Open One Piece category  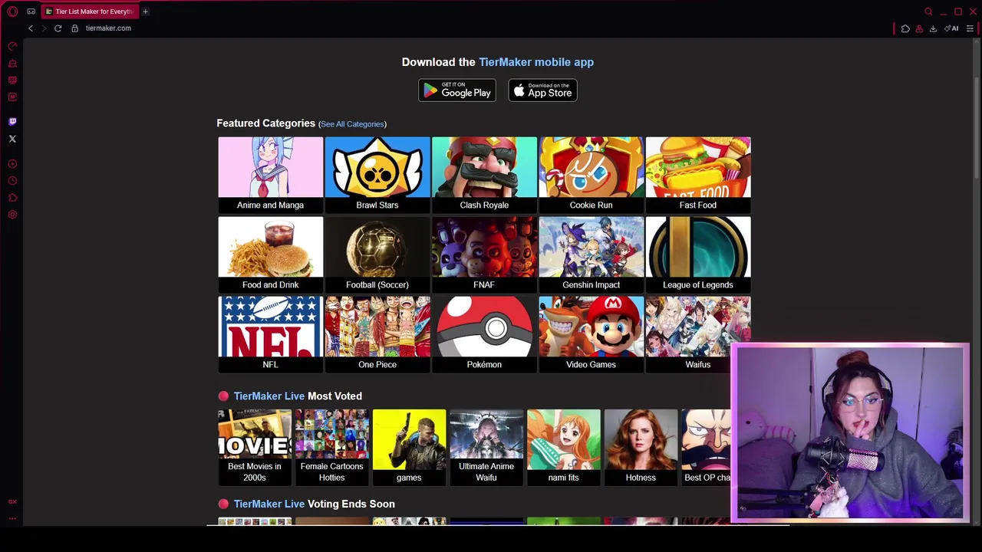(x=377, y=333)
